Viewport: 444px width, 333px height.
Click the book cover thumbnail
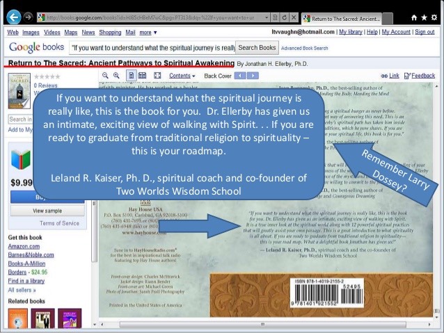tap(19, 91)
